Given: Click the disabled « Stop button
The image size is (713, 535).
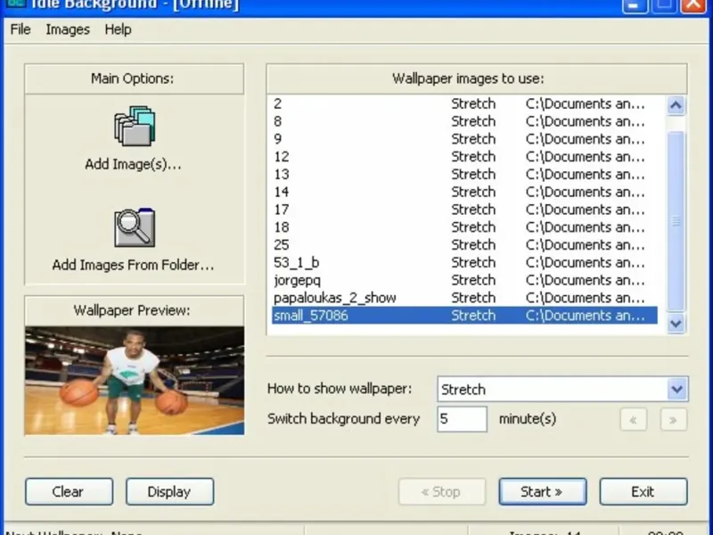Looking at the screenshot, I should [442, 491].
